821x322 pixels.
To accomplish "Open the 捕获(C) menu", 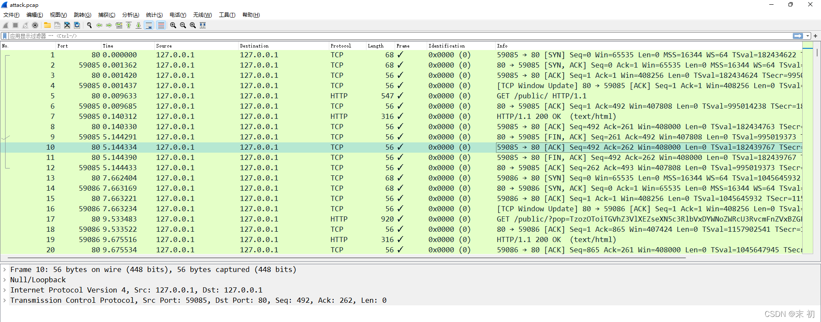I will (106, 15).
